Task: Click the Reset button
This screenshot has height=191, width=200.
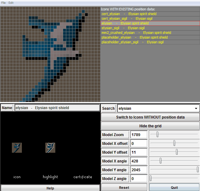Action: click(x=124, y=188)
